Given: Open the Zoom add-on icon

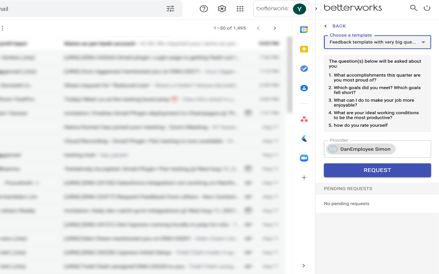Looking at the screenshot, I should point(304,158).
